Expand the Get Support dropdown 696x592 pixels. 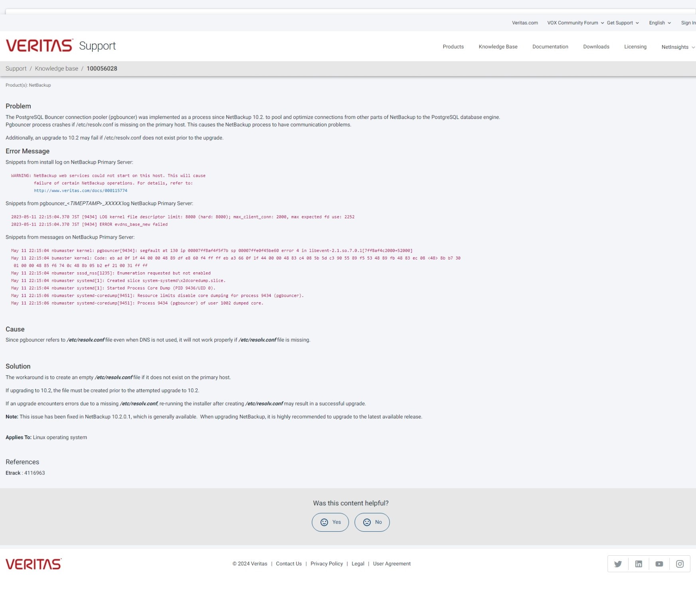(623, 23)
